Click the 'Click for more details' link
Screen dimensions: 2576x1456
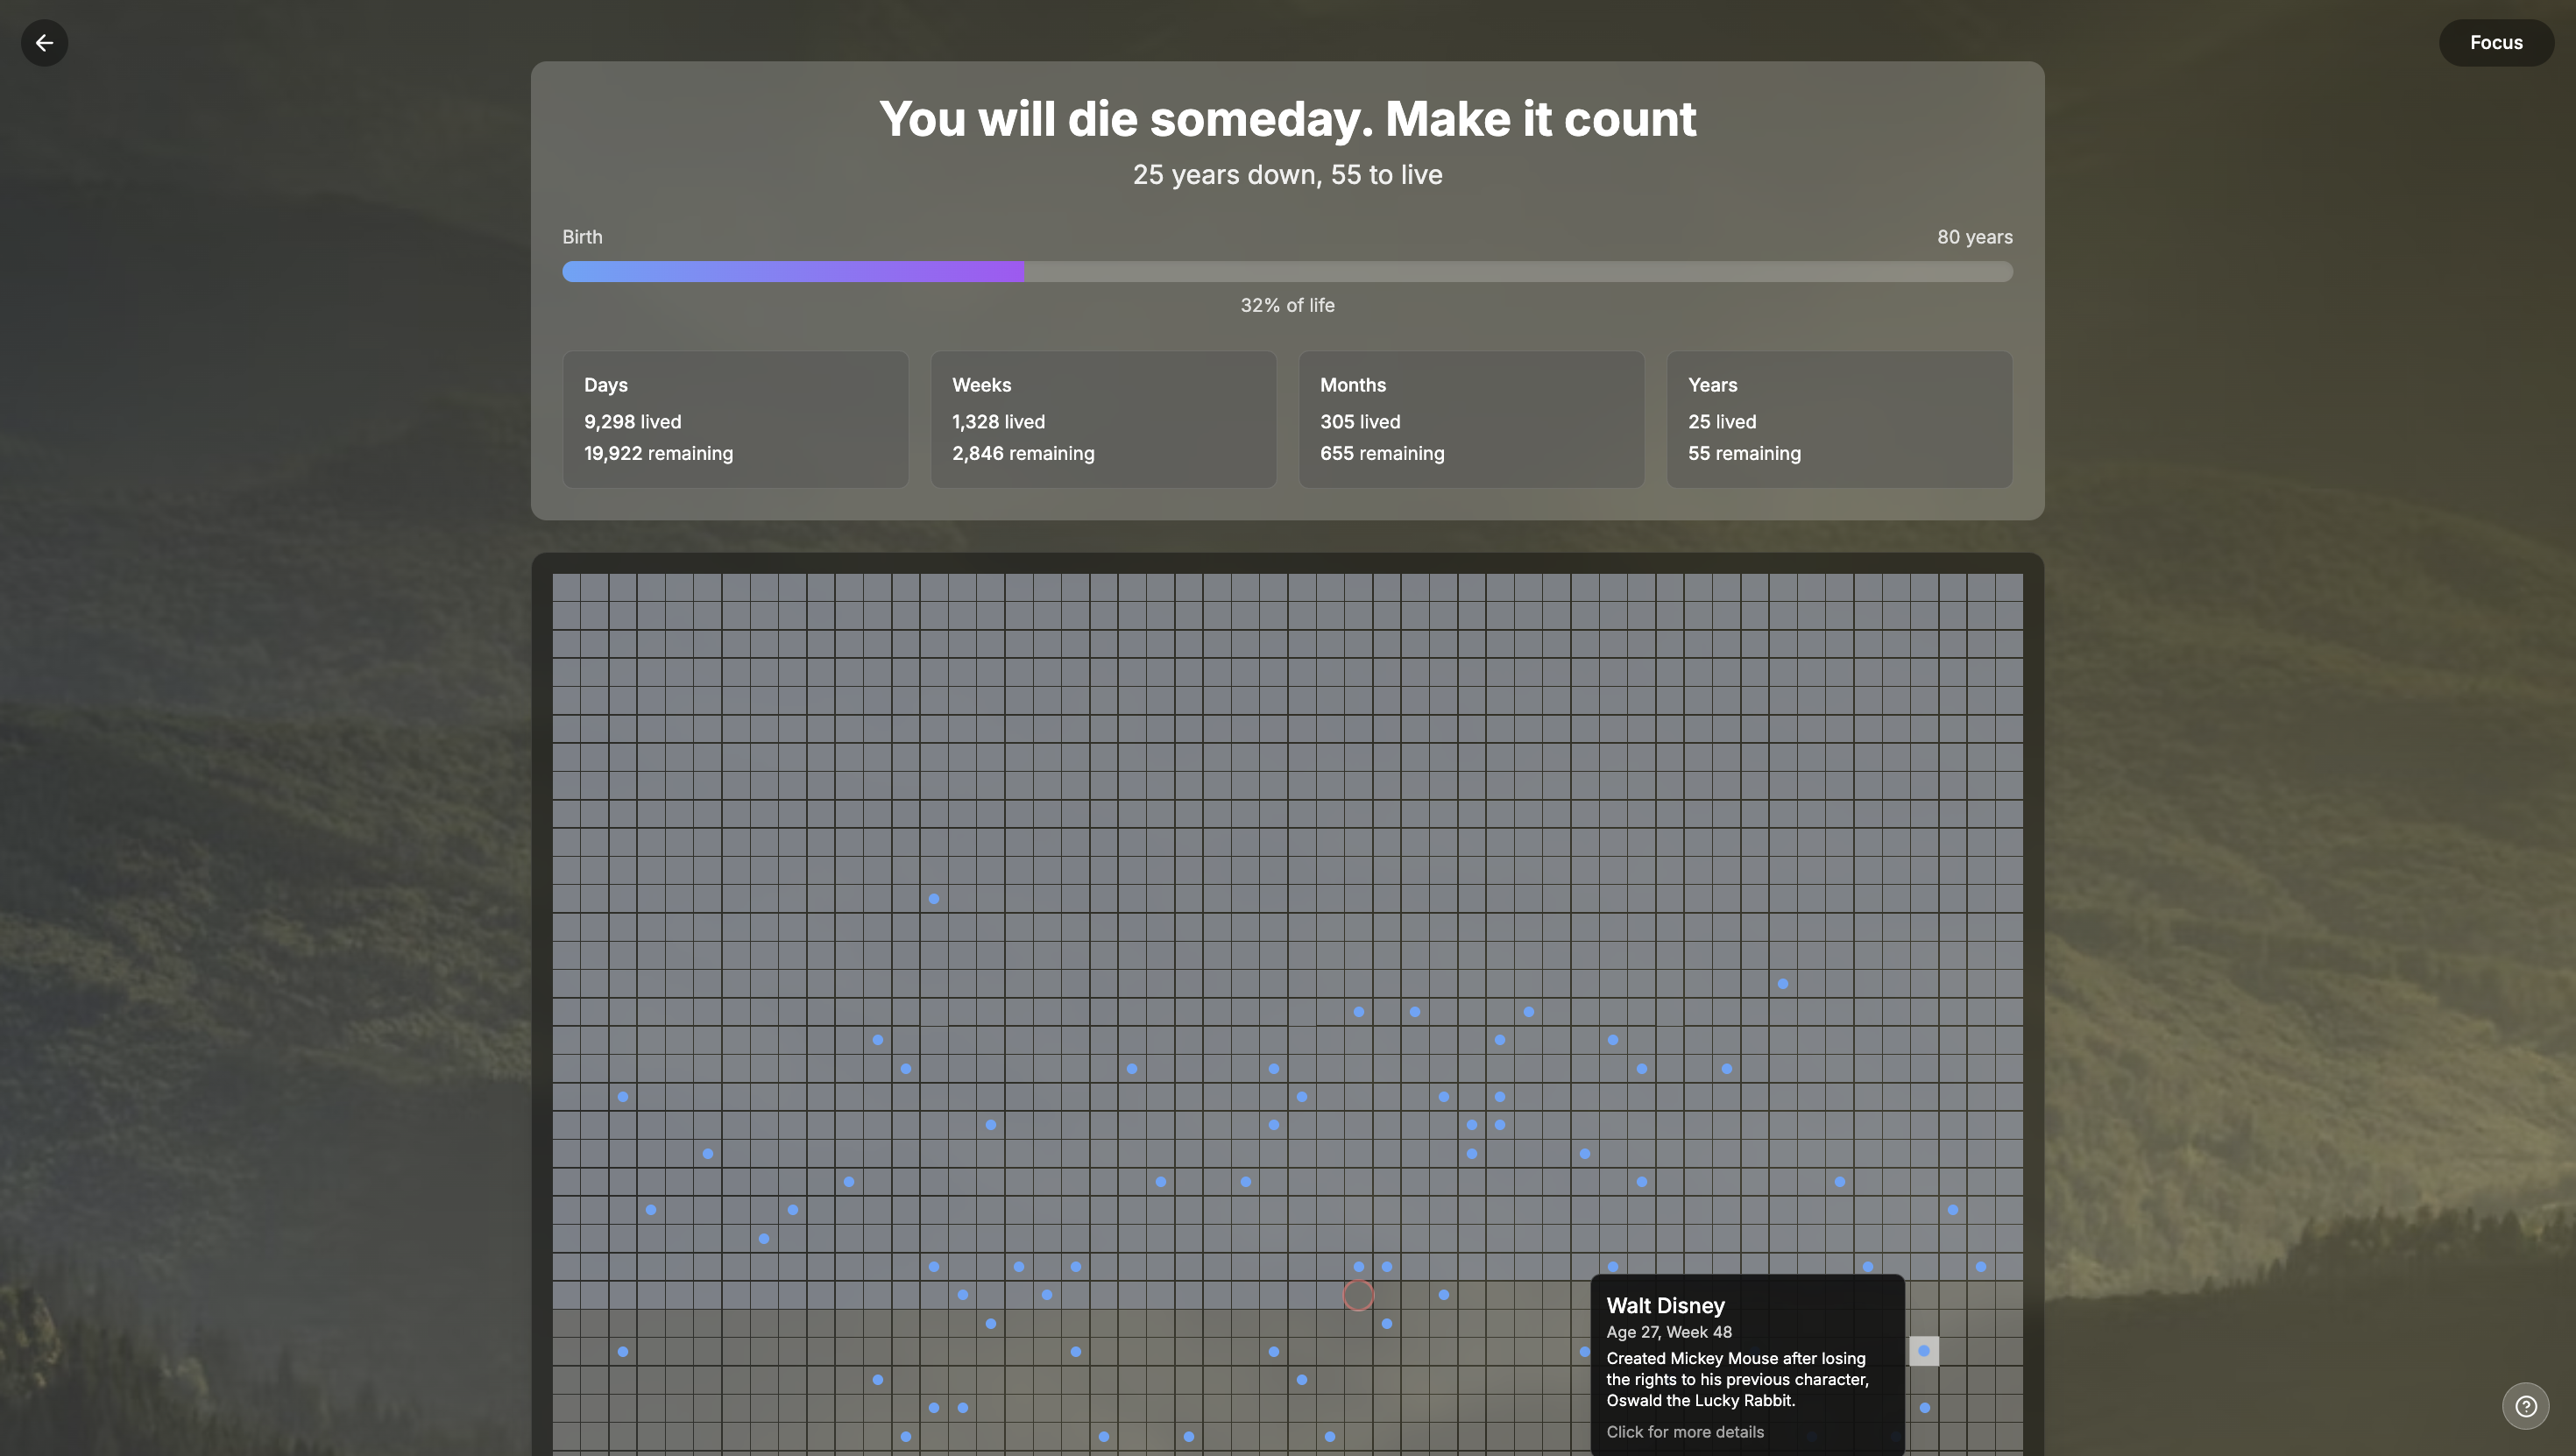click(x=1685, y=1432)
